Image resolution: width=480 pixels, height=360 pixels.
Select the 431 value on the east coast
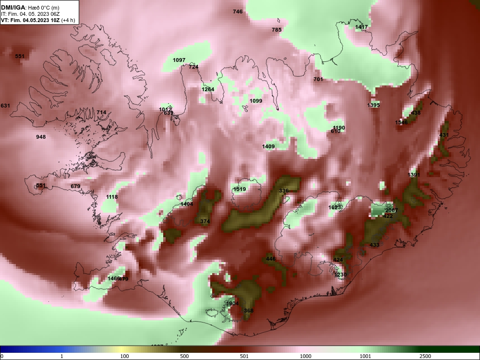[444, 135]
